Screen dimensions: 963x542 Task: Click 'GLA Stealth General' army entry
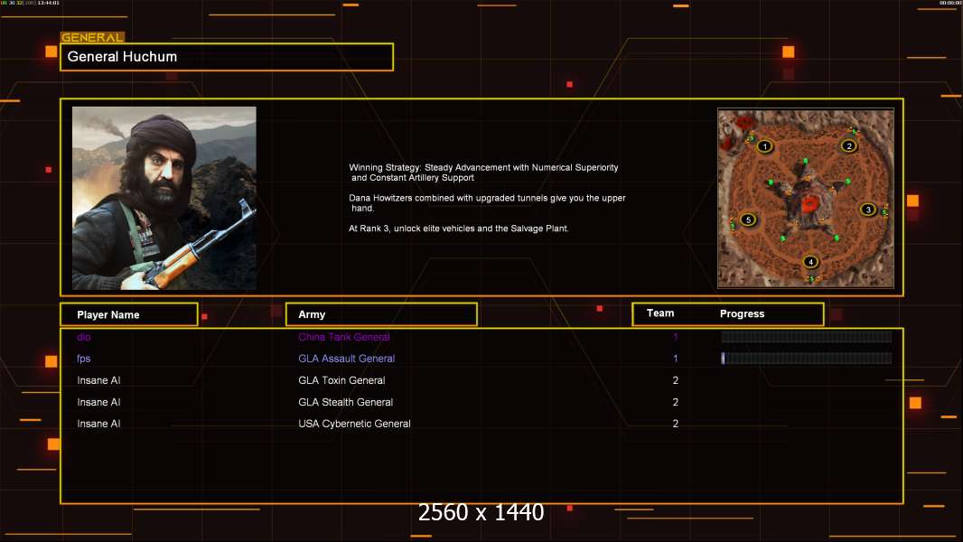[345, 402]
